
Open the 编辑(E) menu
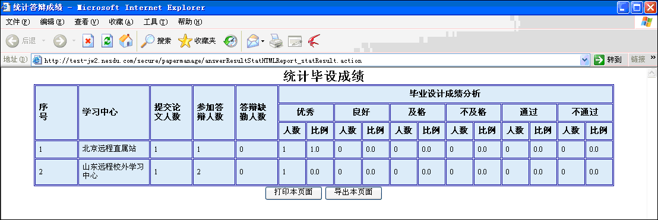coord(52,22)
